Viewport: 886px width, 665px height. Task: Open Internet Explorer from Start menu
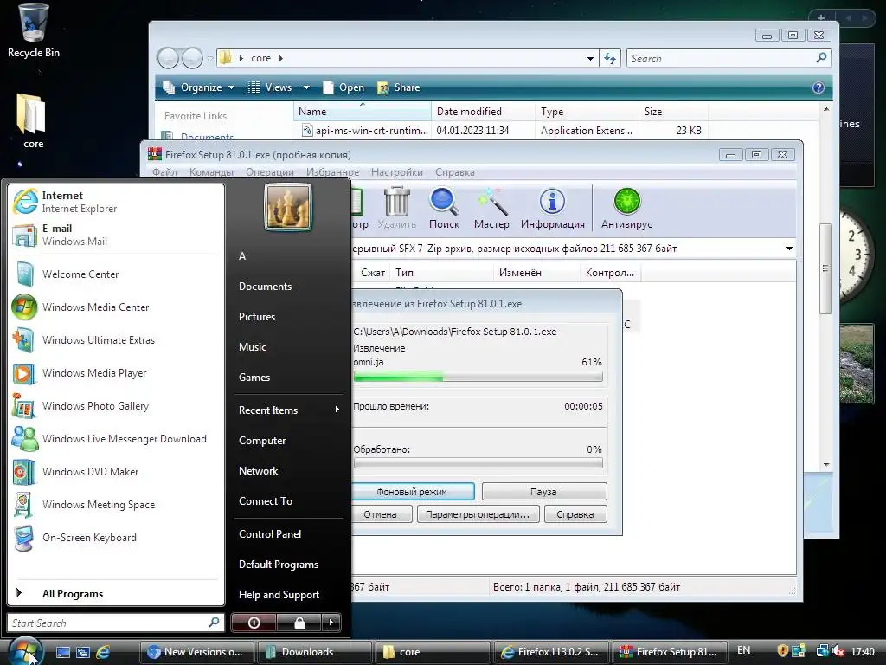tap(116, 202)
